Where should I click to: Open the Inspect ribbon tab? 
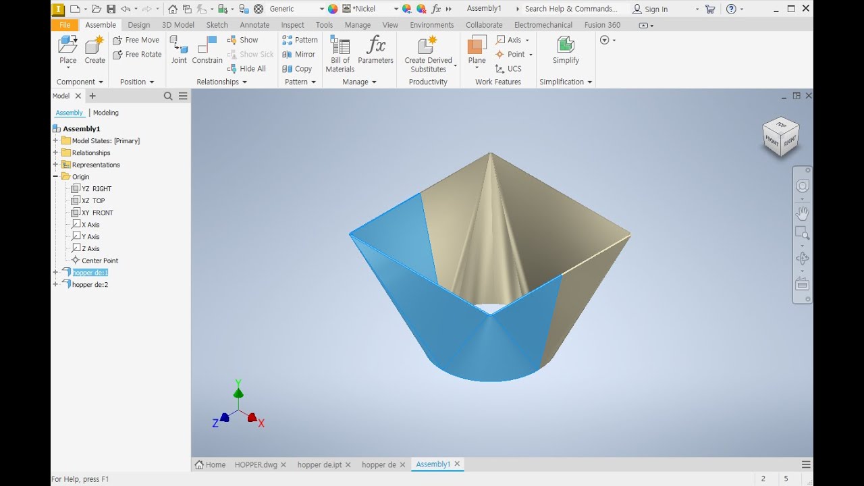[293, 25]
